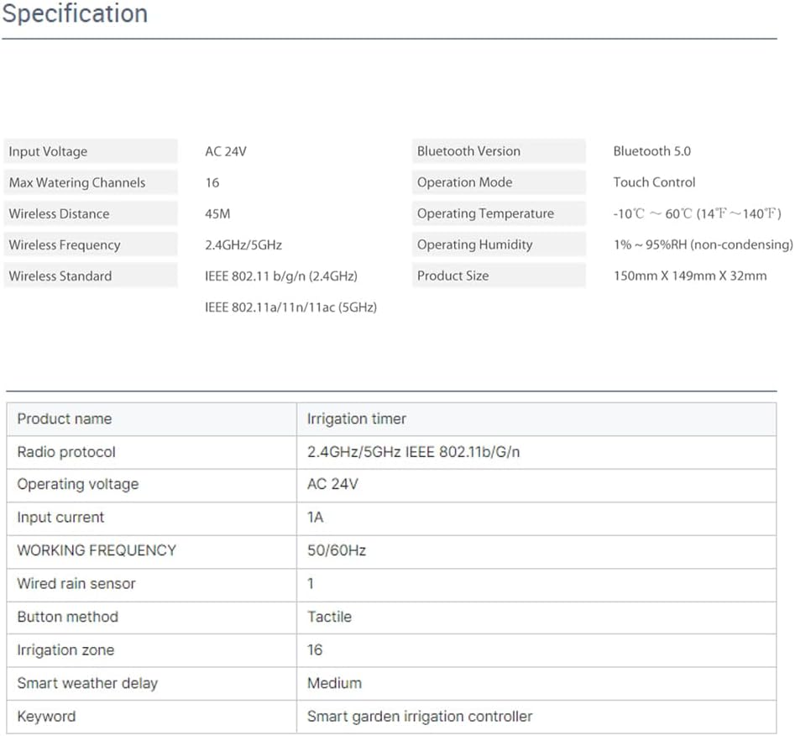The image size is (795, 736).
Task: Click the Max Watering Channels label
Action: pyautogui.click(x=76, y=183)
